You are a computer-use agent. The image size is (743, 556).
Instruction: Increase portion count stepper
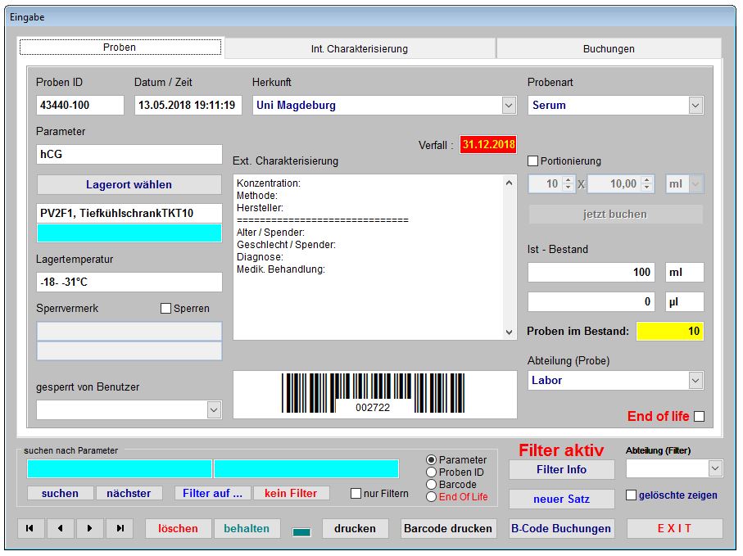point(569,180)
